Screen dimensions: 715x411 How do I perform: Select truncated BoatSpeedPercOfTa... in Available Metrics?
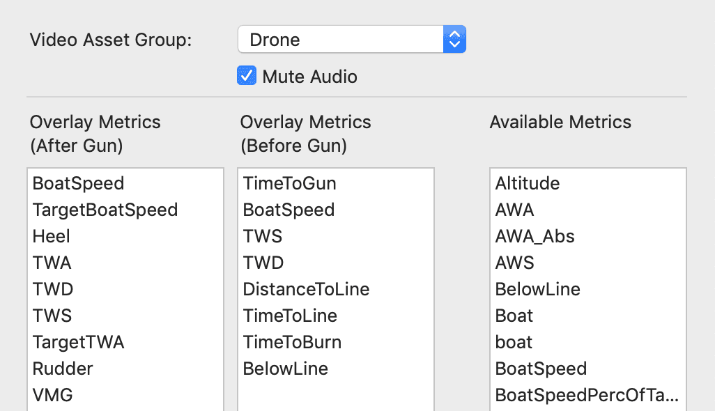pos(588,394)
